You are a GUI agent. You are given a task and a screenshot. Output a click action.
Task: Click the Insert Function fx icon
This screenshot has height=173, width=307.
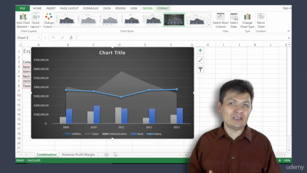[71, 37]
